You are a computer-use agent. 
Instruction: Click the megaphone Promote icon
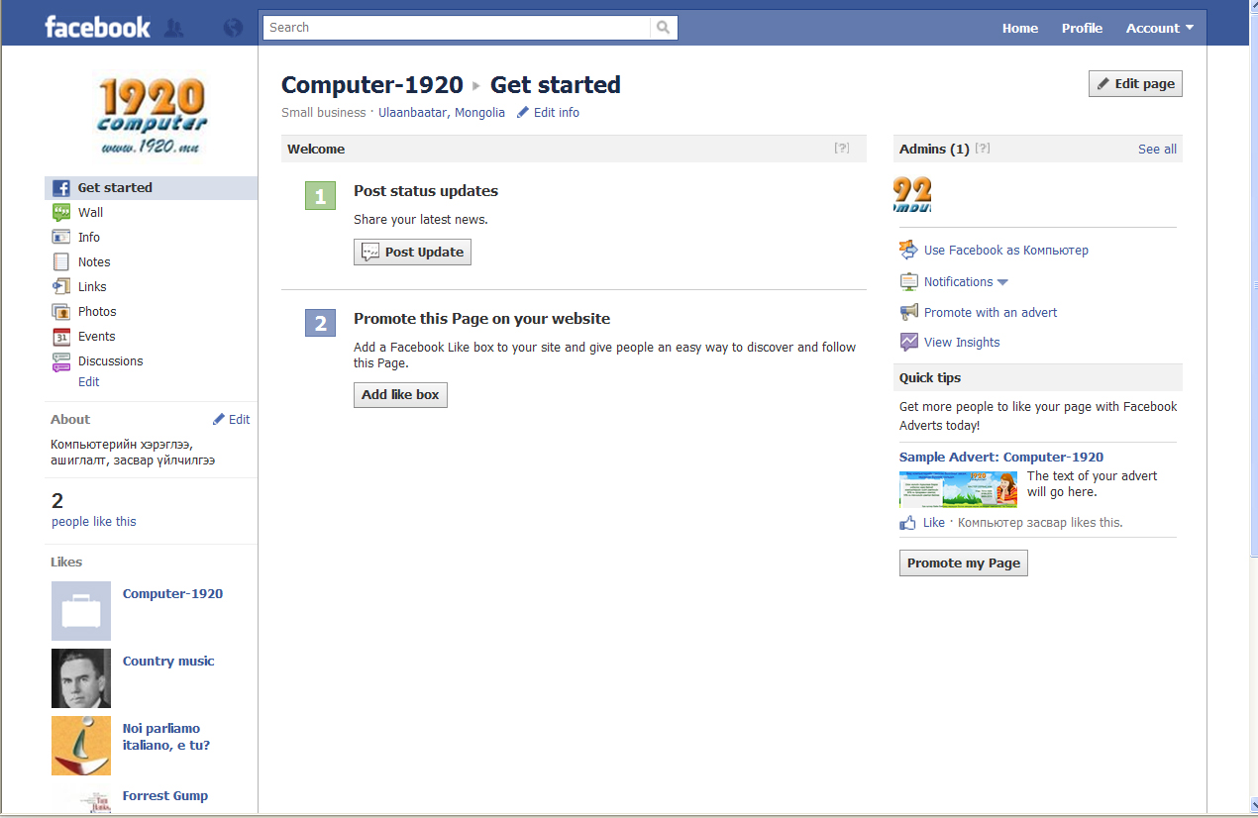click(908, 313)
